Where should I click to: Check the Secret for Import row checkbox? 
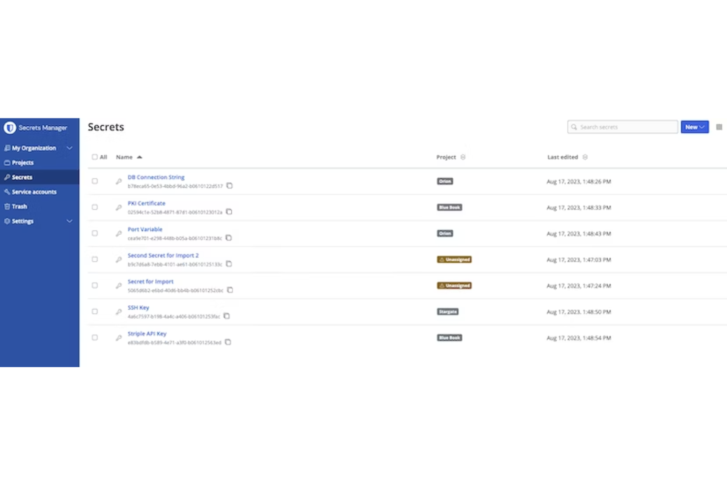coord(94,285)
